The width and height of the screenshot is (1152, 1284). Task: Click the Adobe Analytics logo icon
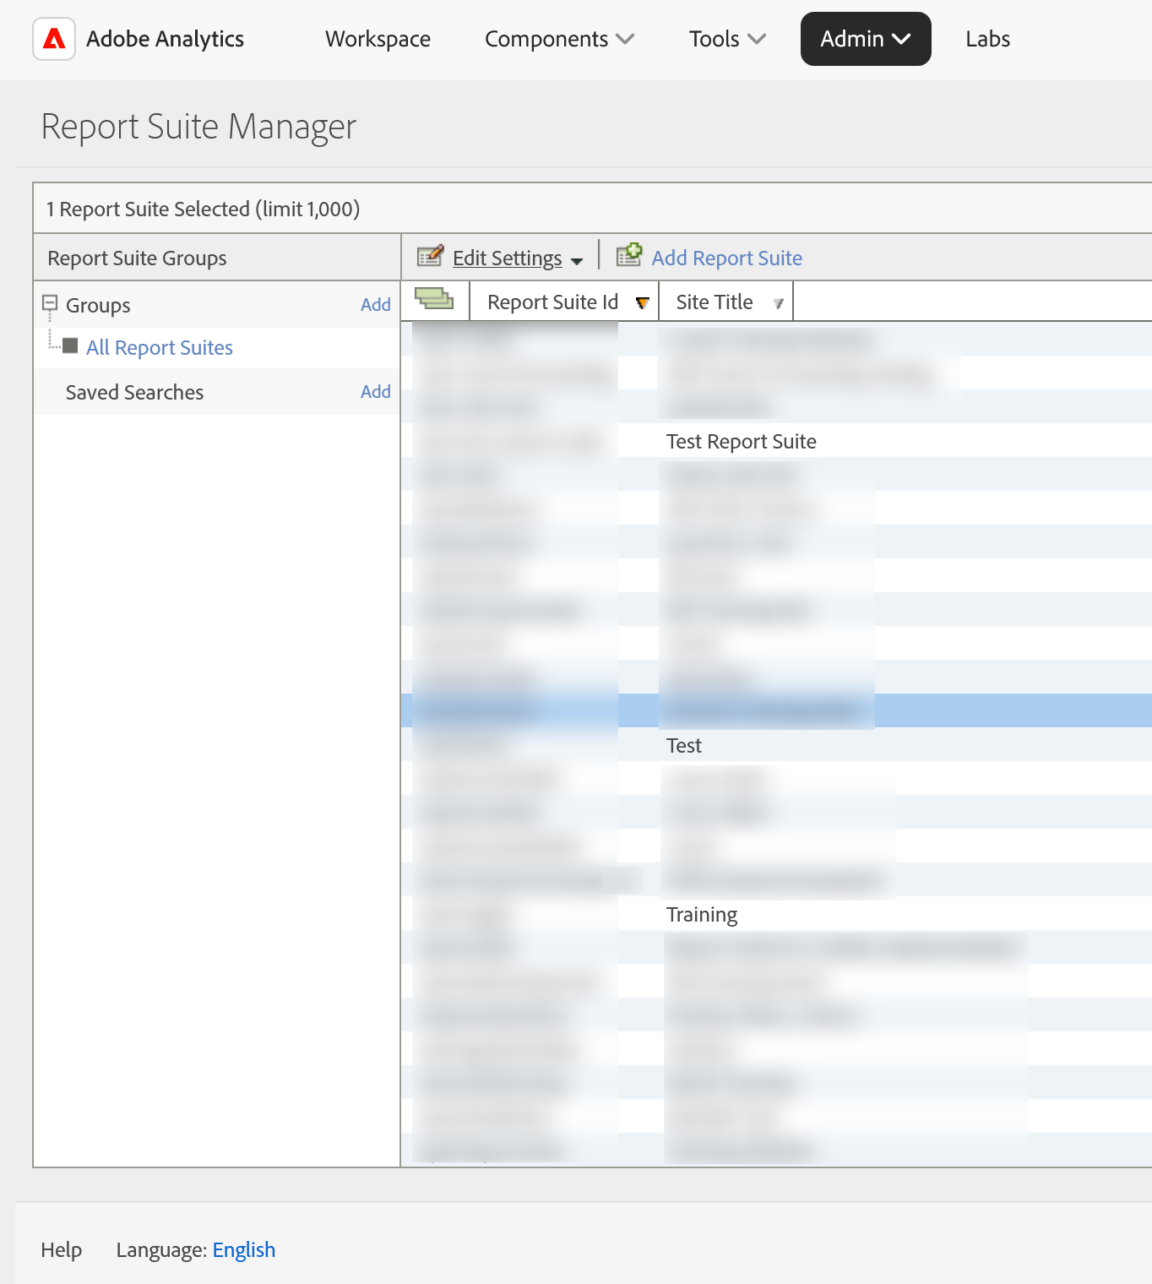54,39
